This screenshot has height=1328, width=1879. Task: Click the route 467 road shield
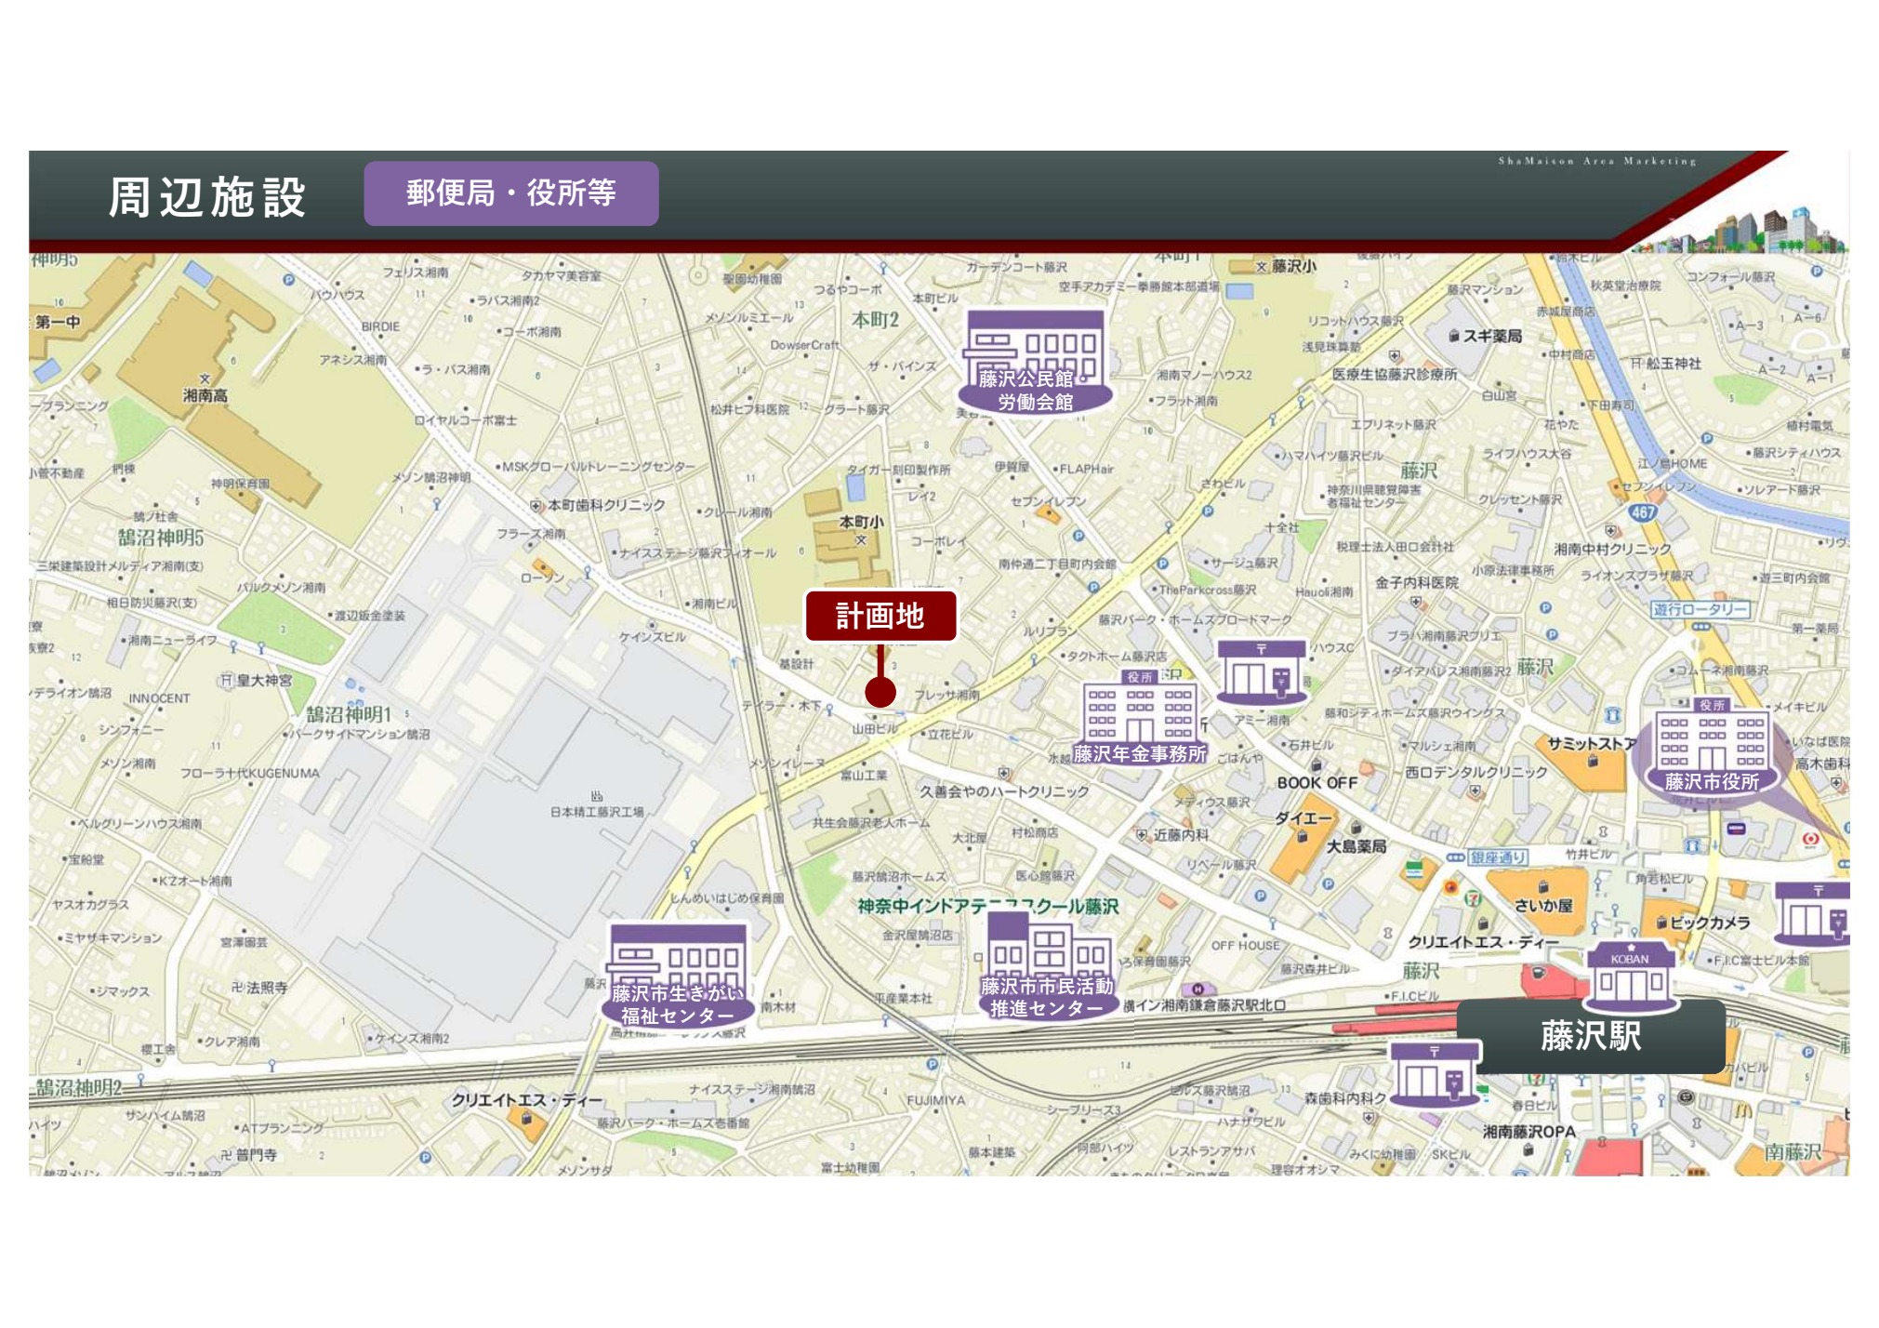[x=1644, y=512]
